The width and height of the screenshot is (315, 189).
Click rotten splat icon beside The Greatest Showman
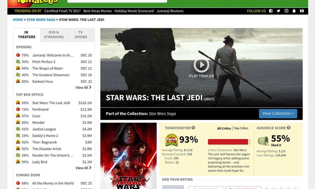click(18, 75)
